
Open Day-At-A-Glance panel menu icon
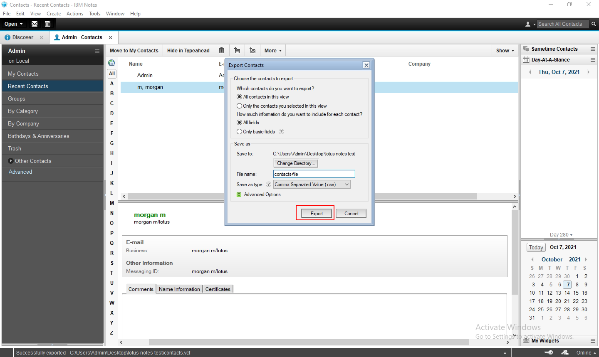coord(593,60)
